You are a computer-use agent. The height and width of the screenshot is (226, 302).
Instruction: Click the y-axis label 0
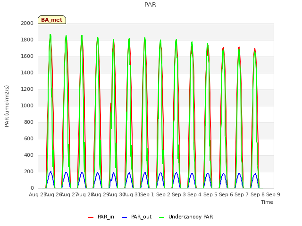(x=32, y=188)
